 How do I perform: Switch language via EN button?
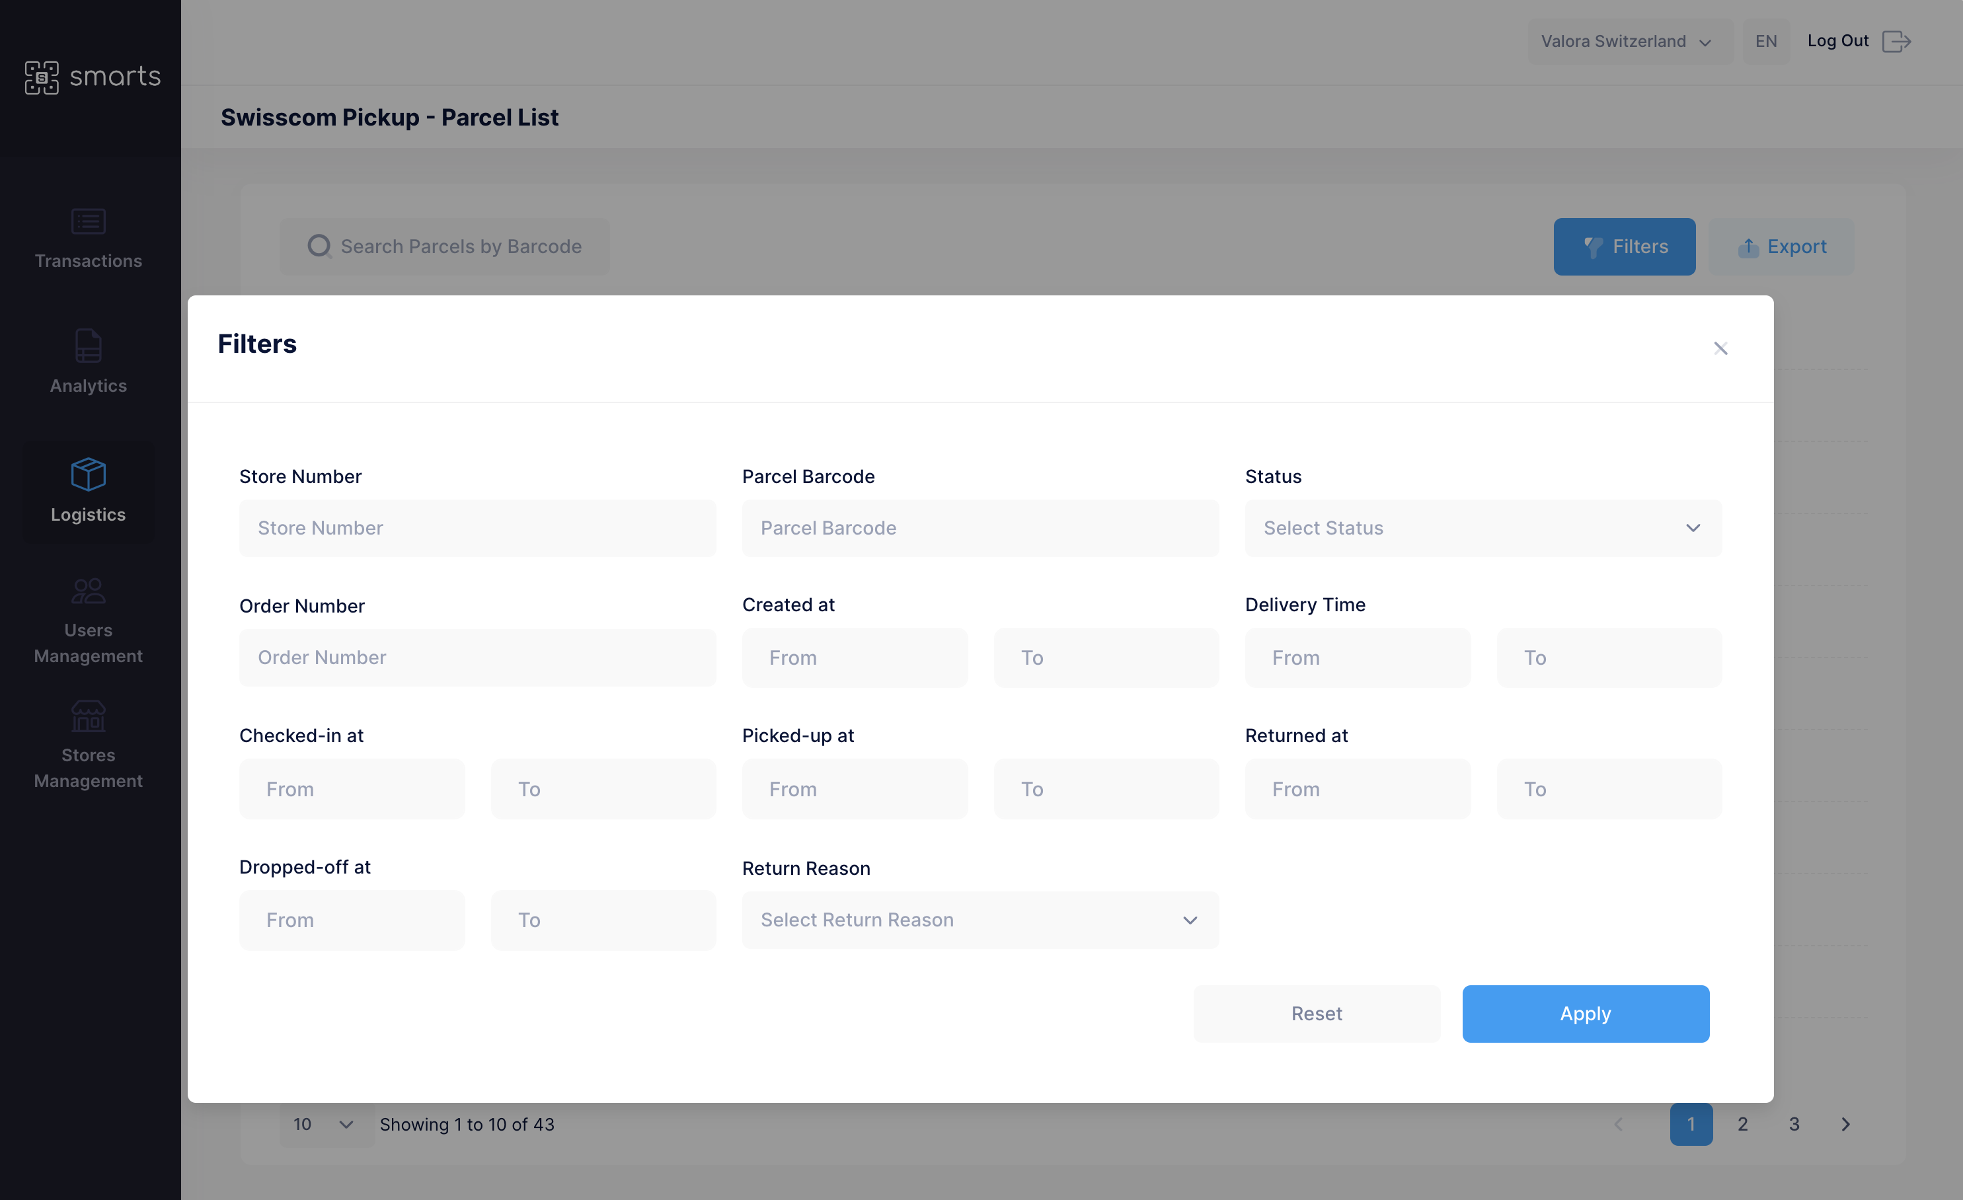(1766, 42)
